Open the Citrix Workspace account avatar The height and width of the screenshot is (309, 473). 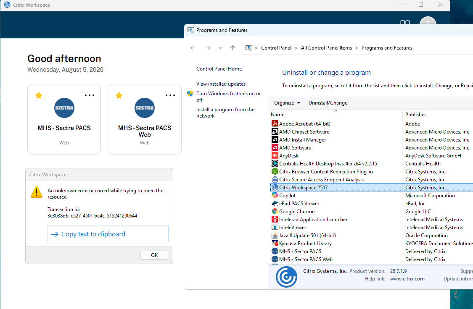click(428, 21)
